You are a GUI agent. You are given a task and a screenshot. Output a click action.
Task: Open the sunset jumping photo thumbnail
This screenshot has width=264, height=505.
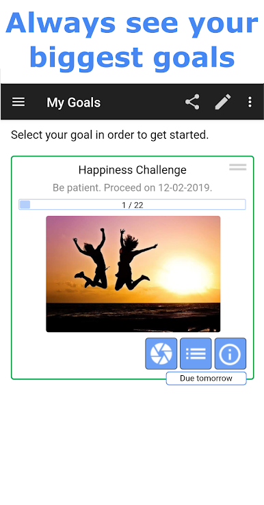pyautogui.click(x=133, y=274)
